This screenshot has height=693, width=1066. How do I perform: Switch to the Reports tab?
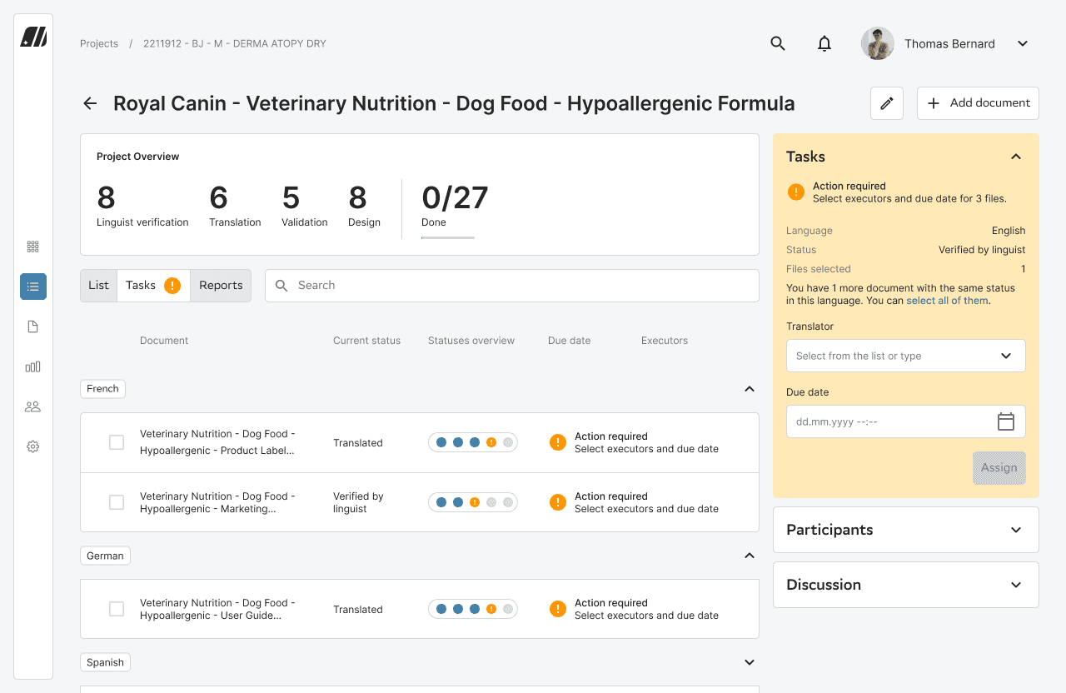pyautogui.click(x=221, y=286)
